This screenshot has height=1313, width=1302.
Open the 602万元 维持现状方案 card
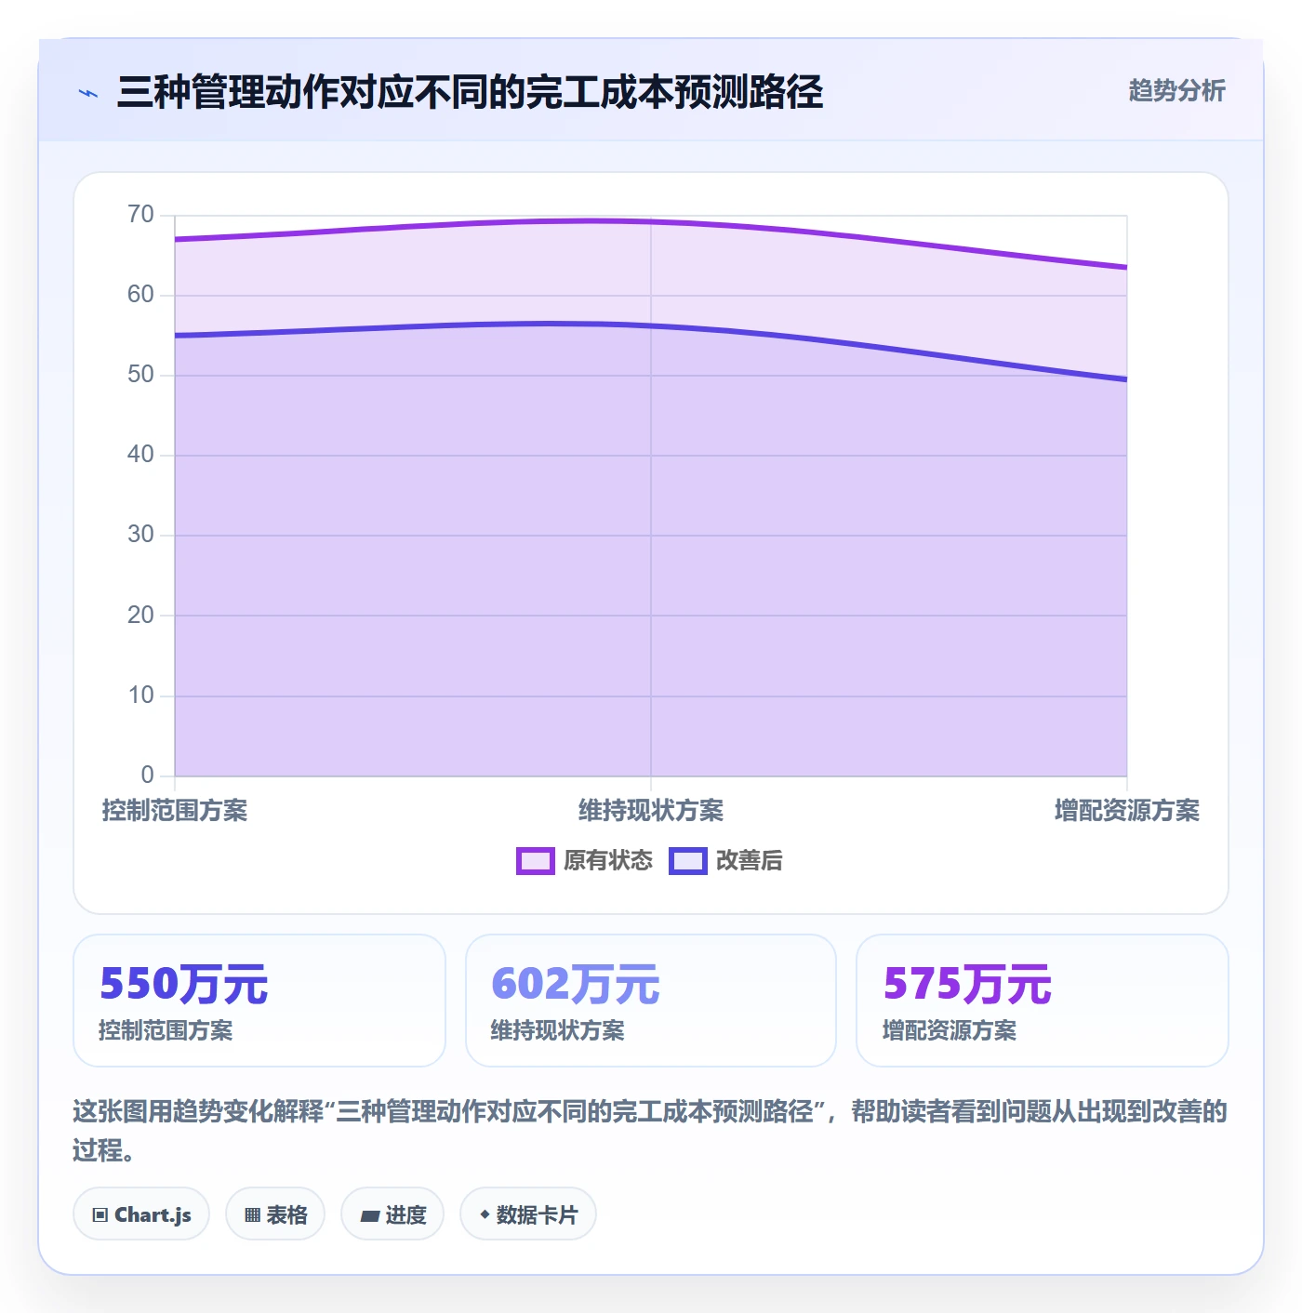(651, 1001)
